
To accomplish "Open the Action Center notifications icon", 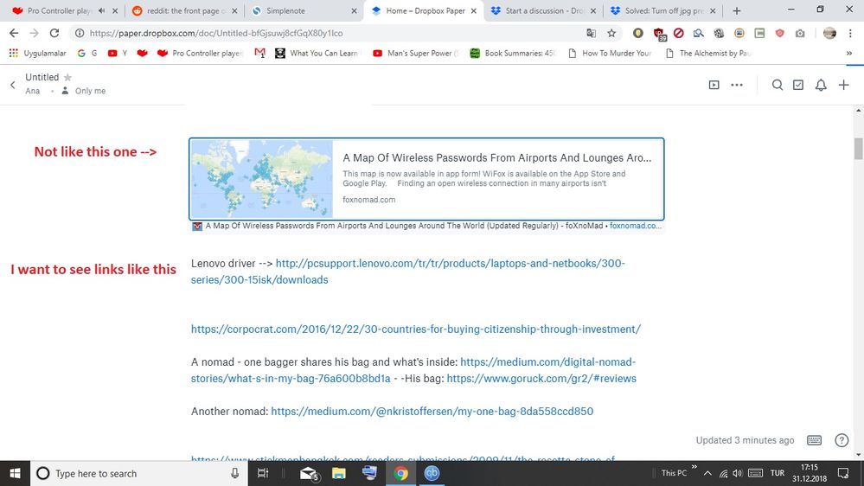I will [x=843, y=473].
